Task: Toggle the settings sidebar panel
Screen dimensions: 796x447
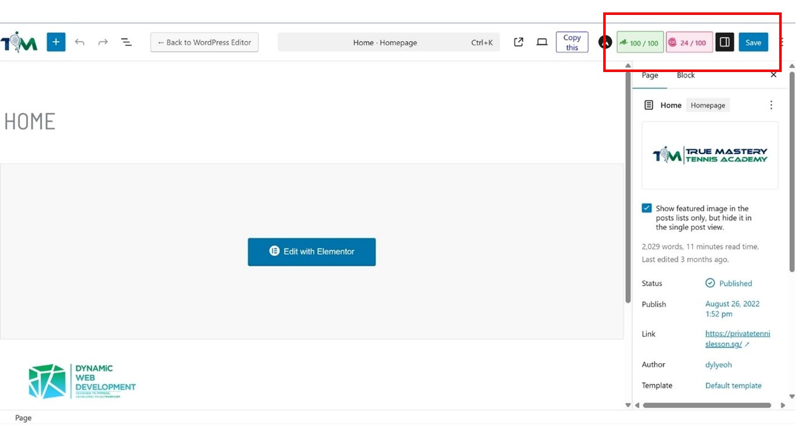Action: click(x=724, y=42)
